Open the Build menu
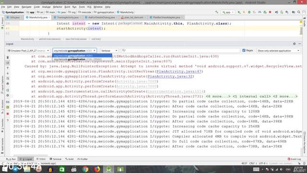307x173 pixels. [67, 7]
